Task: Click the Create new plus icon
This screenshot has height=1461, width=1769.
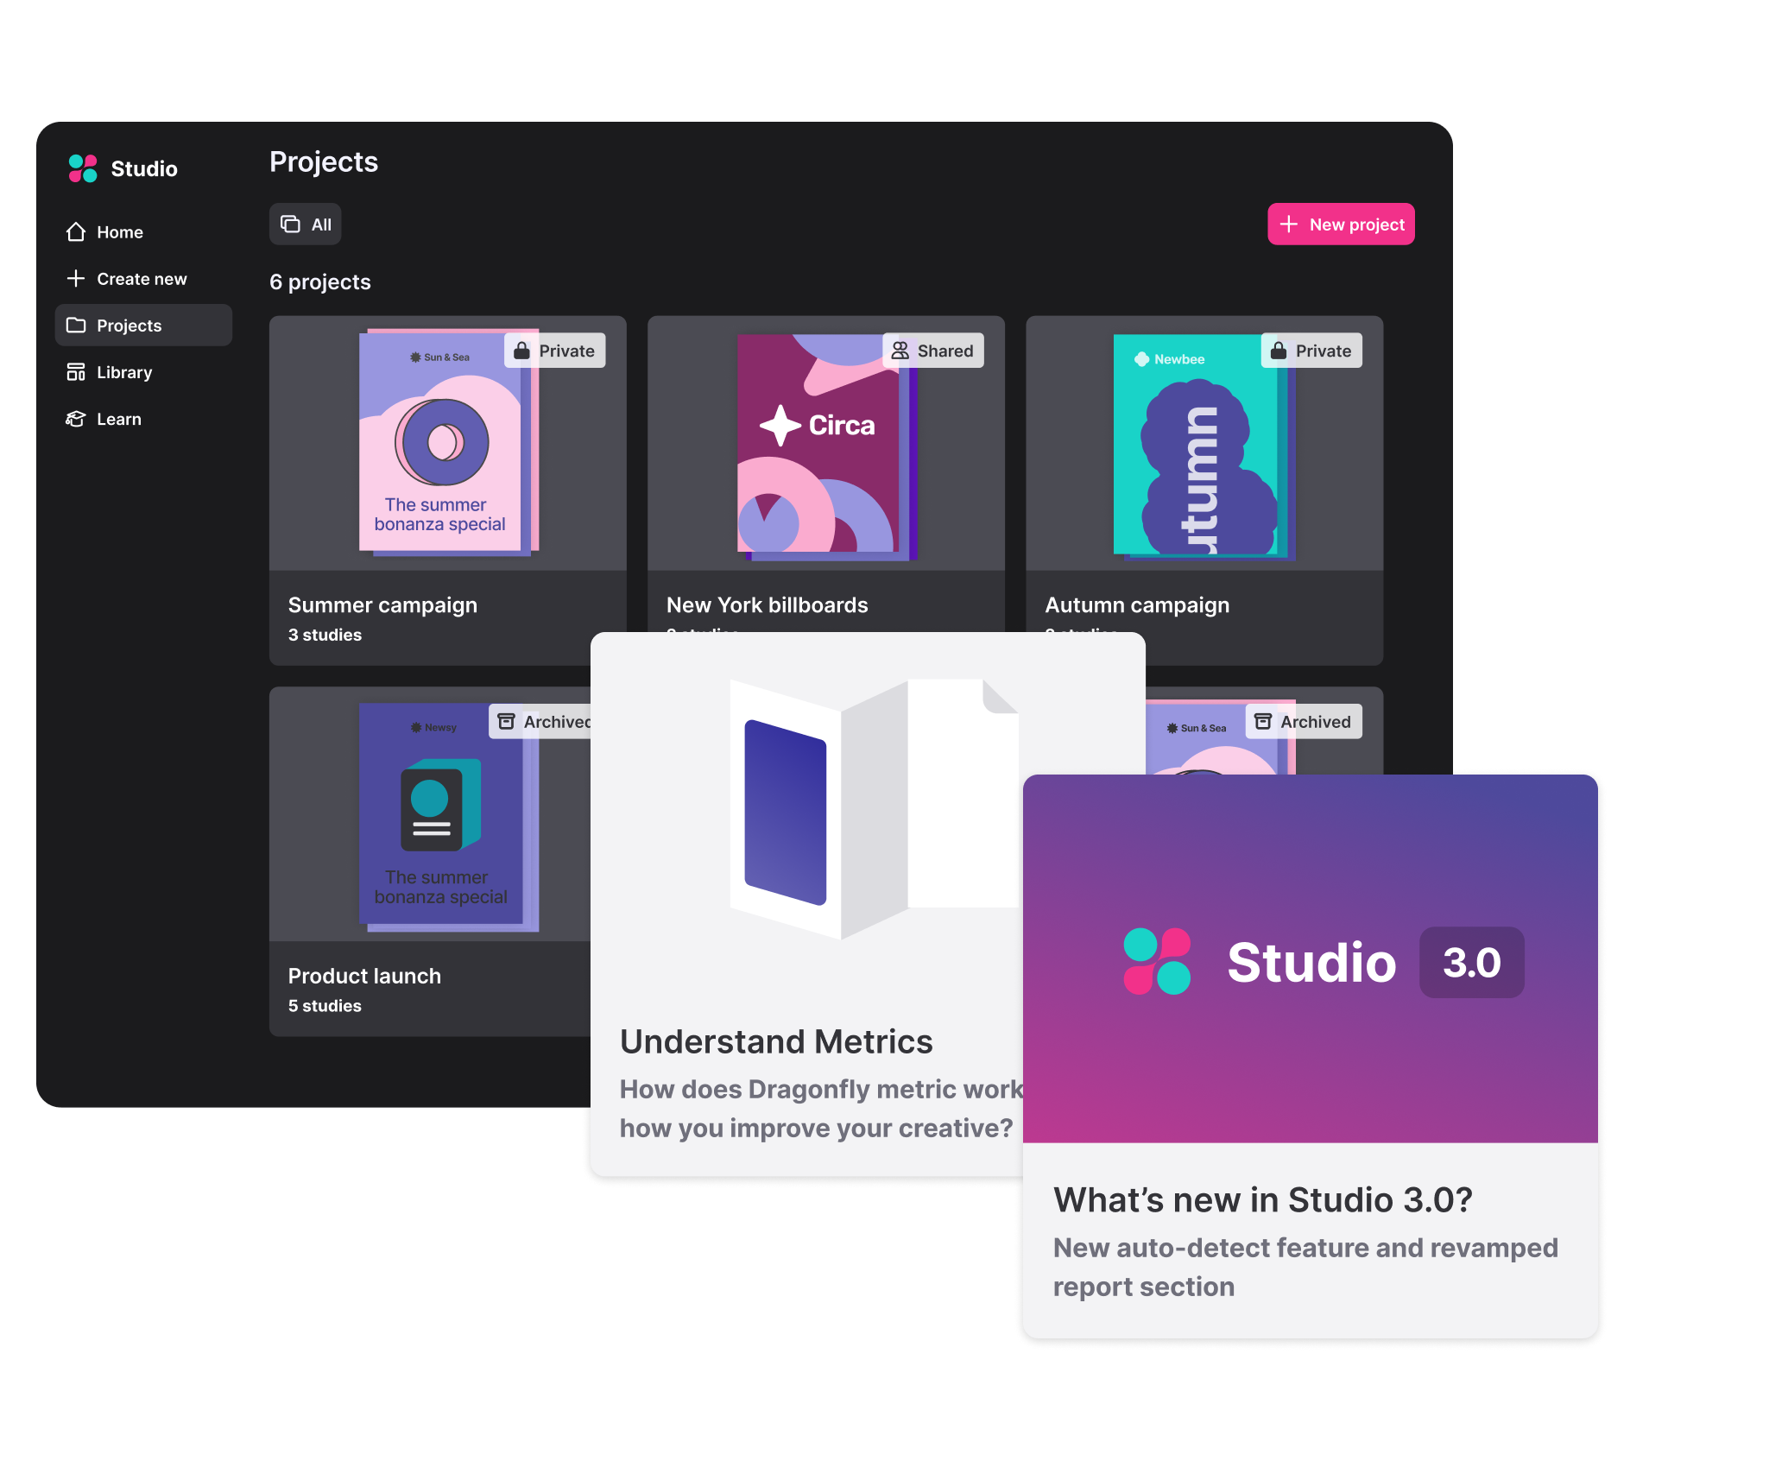Action: 76,278
